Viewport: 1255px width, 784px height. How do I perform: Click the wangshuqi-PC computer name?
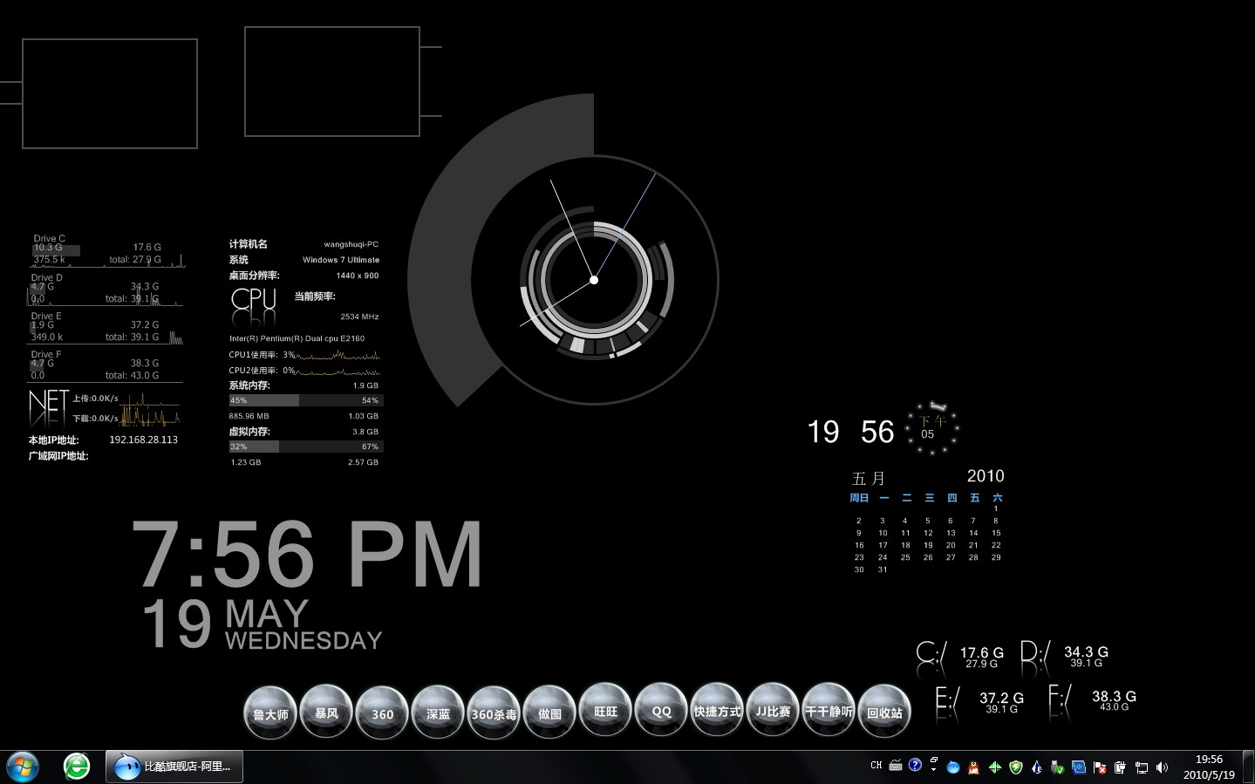pyautogui.click(x=351, y=244)
